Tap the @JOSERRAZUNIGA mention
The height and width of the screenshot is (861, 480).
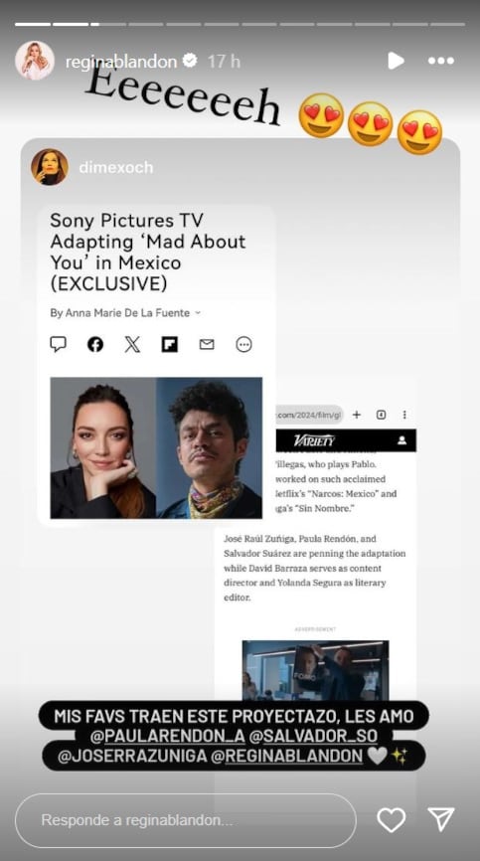tap(131, 757)
